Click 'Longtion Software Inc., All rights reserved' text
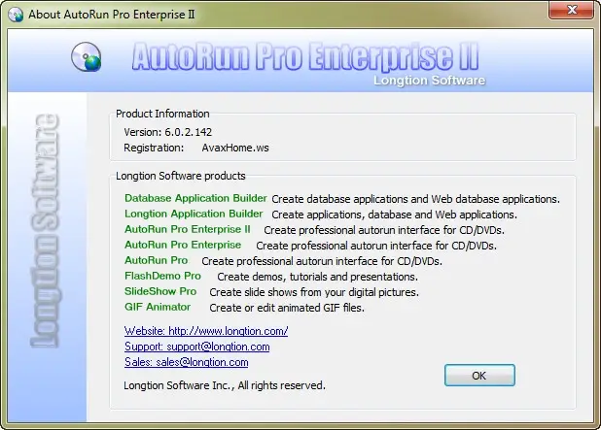This screenshot has width=601, height=430. point(225,385)
